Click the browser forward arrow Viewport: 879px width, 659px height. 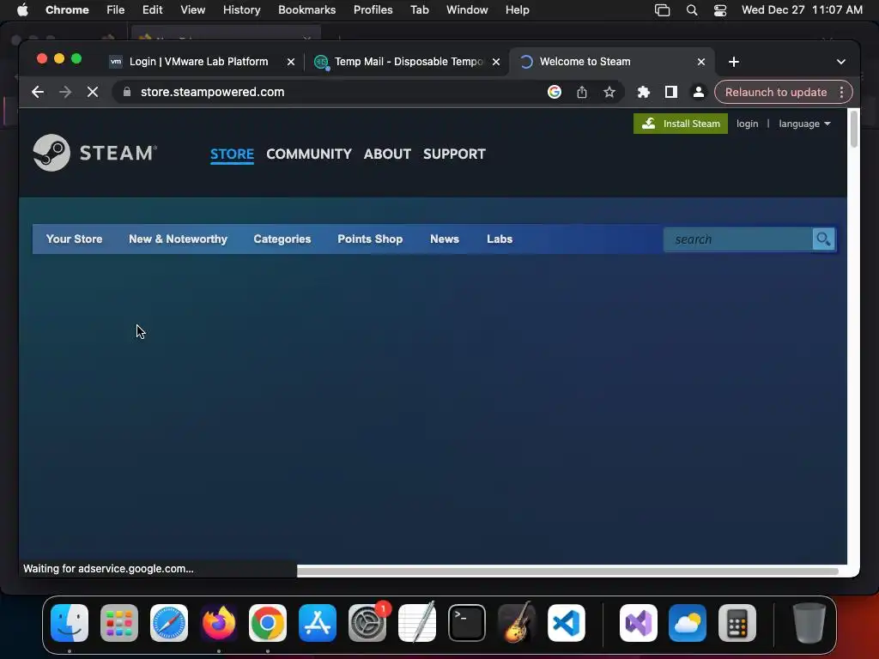(x=65, y=92)
